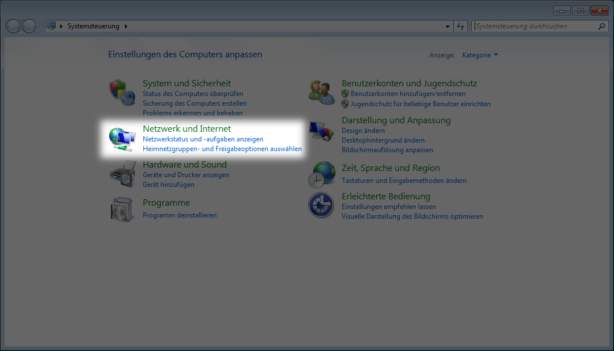
Task: Open the Benutzerkonten hinzufügen/entfernen link
Action: pyautogui.click(x=408, y=94)
